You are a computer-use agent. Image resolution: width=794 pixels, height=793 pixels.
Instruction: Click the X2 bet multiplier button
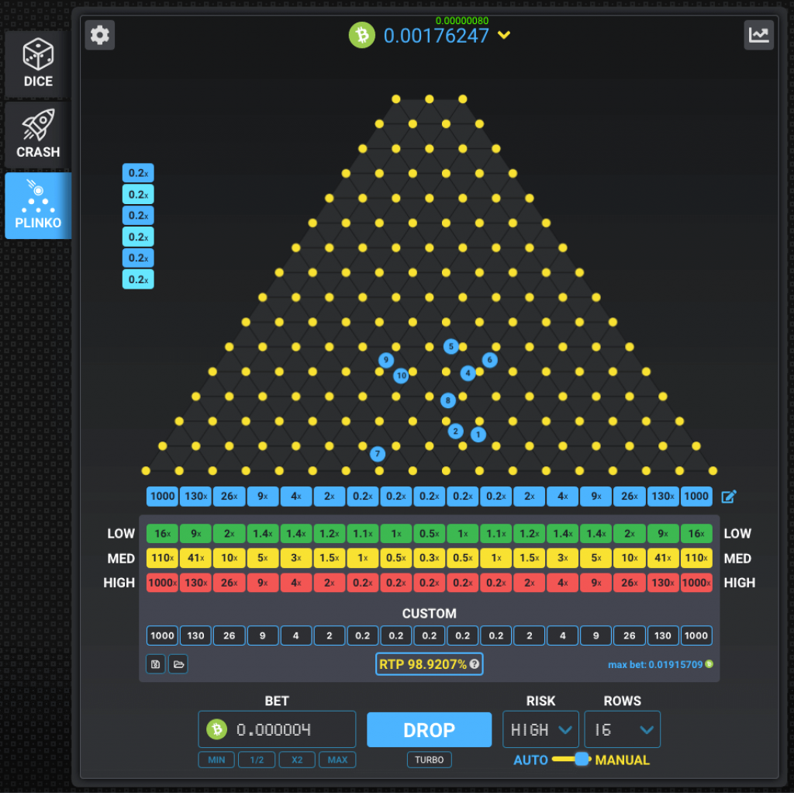[297, 760]
